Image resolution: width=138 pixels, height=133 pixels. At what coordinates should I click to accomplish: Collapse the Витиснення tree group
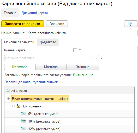(x=13, y=106)
